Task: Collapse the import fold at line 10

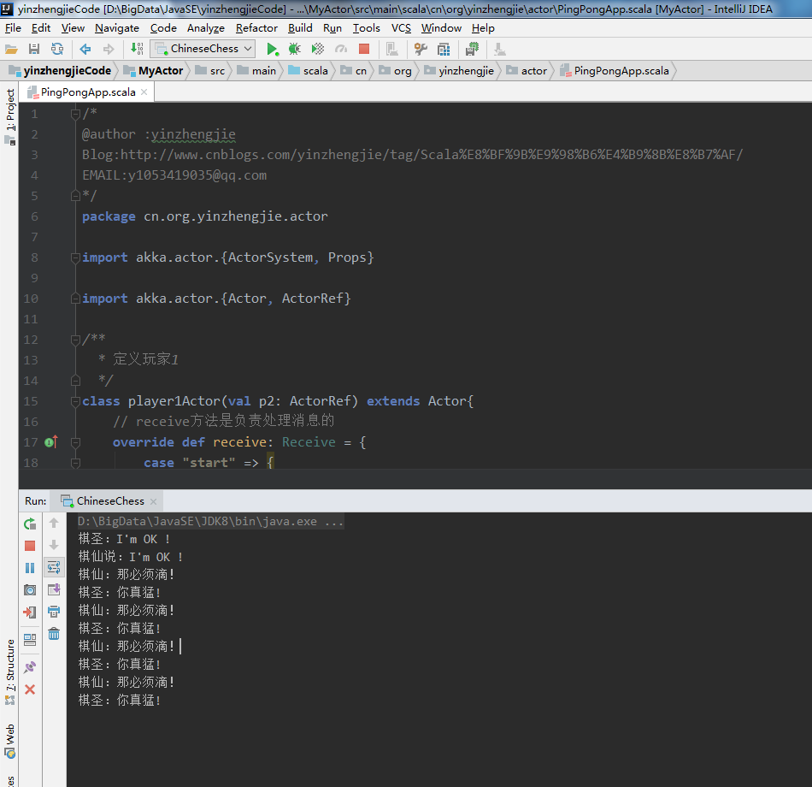Action: tap(75, 298)
